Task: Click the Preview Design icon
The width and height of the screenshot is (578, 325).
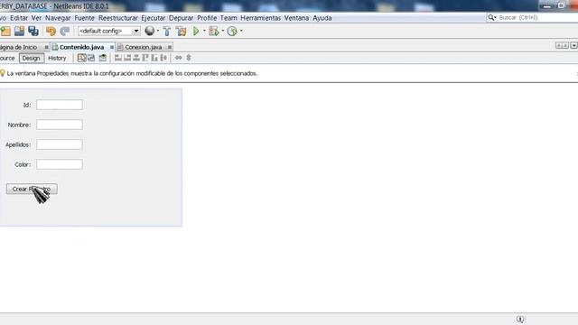Action: (102, 58)
